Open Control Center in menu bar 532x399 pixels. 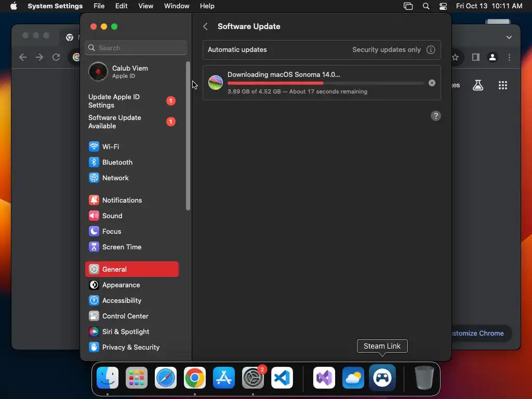point(443,6)
